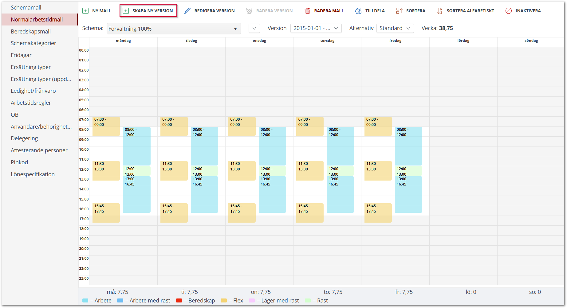Click the Tilldela people icon
The height and width of the screenshot is (308, 567).
[358, 11]
